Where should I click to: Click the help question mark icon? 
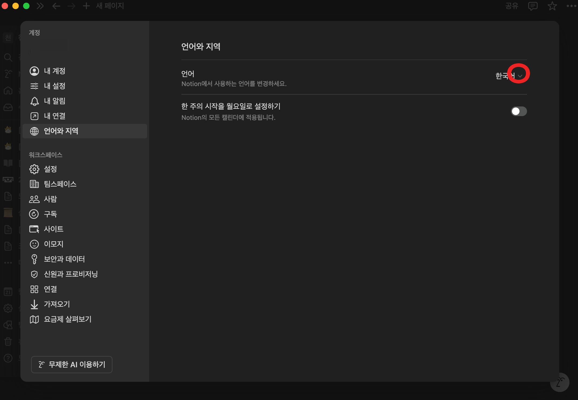click(x=8, y=358)
